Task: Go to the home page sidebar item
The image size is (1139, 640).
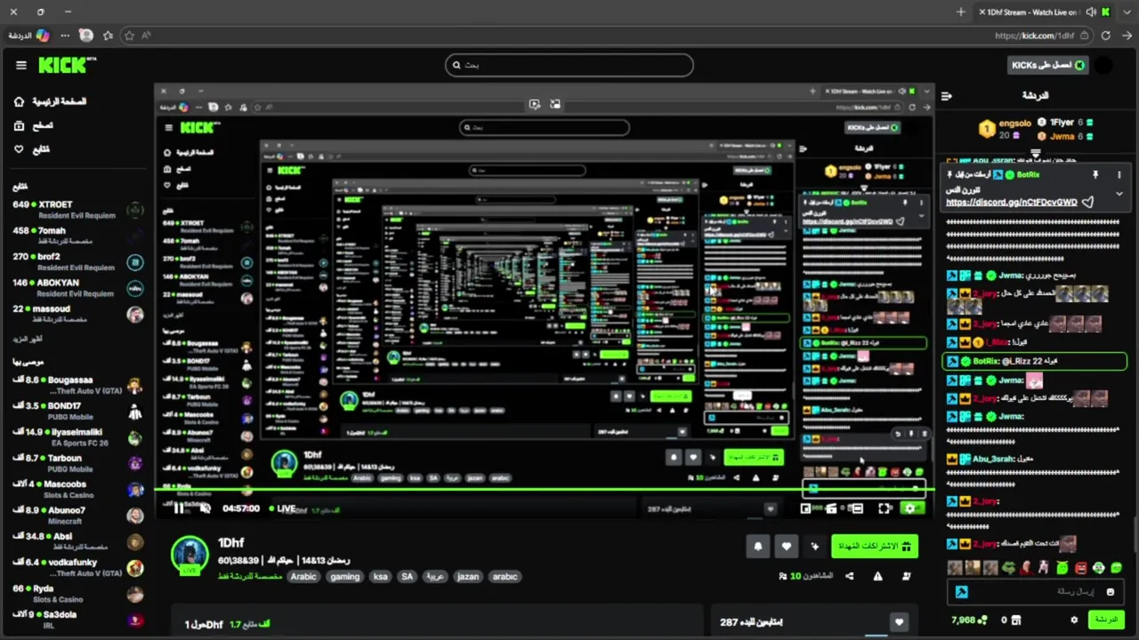Action: (x=51, y=101)
